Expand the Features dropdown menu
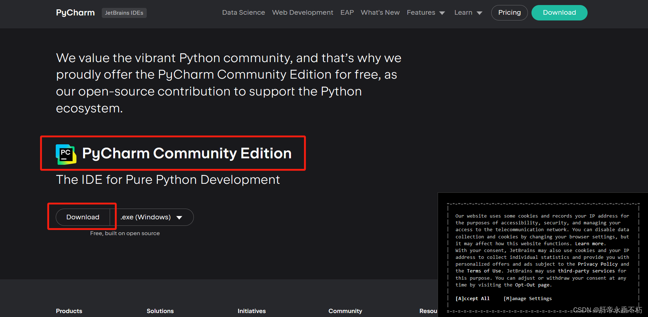The width and height of the screenshot is (648, 317). click(426, 13)
